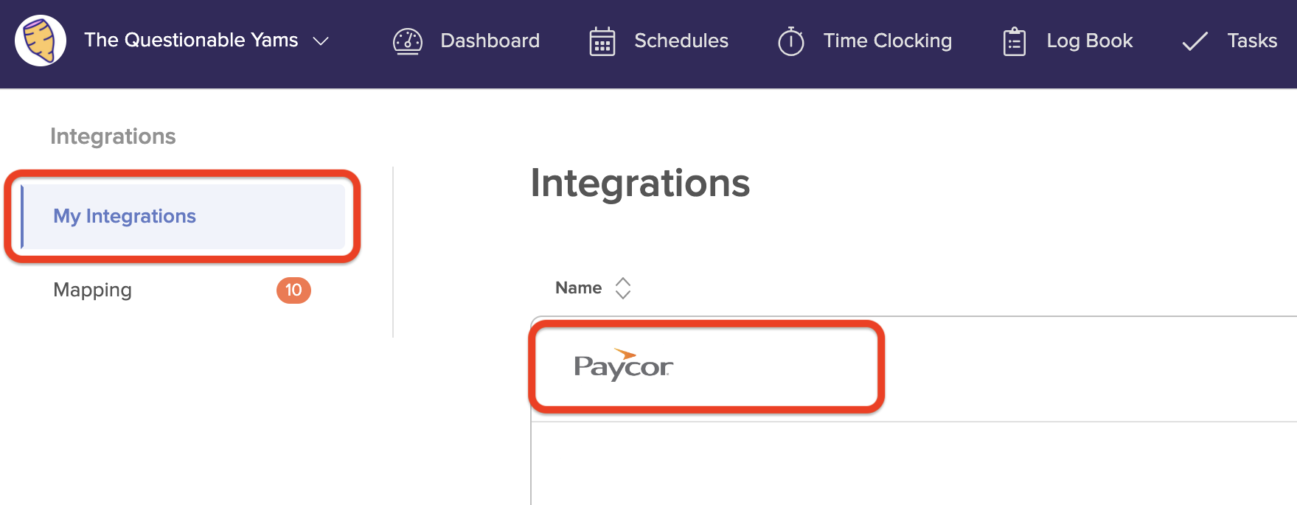Viewport: 1297px width, 505px height.
Task: Go to the Mapping section
Action: (92, 290)
